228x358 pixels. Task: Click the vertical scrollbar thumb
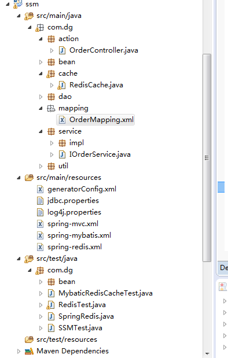click(207, 158)
